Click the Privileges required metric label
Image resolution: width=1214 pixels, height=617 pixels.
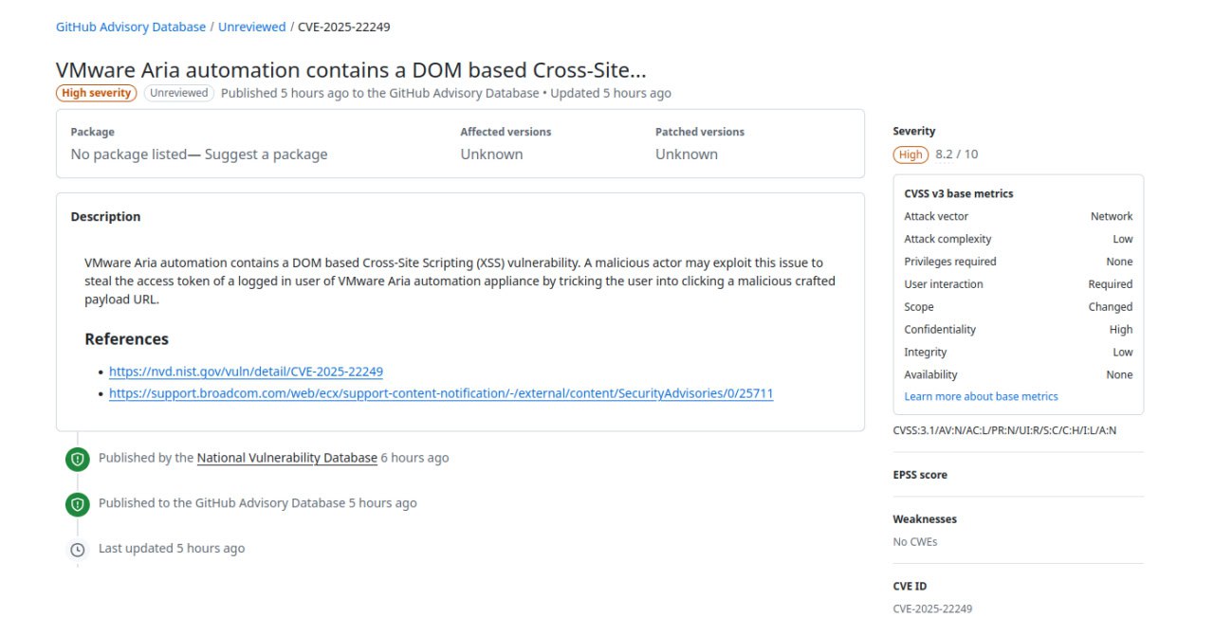[x=950, y=262]
